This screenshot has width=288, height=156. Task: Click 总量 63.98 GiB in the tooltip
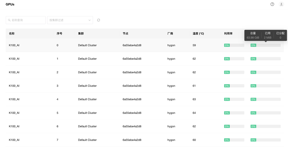[253, 35]
